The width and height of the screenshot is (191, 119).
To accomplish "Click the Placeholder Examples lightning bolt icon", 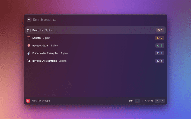I will coord(29,53).
